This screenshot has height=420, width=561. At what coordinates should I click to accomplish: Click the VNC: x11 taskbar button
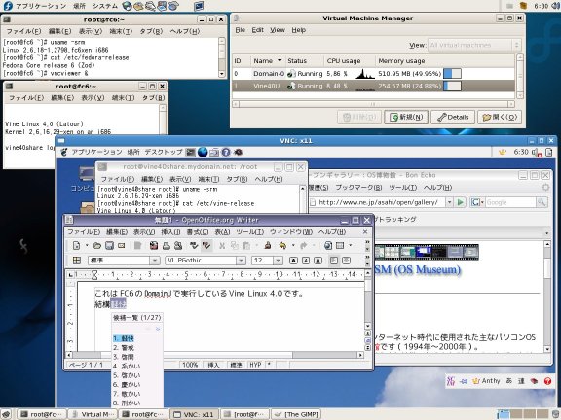(195, 414)
